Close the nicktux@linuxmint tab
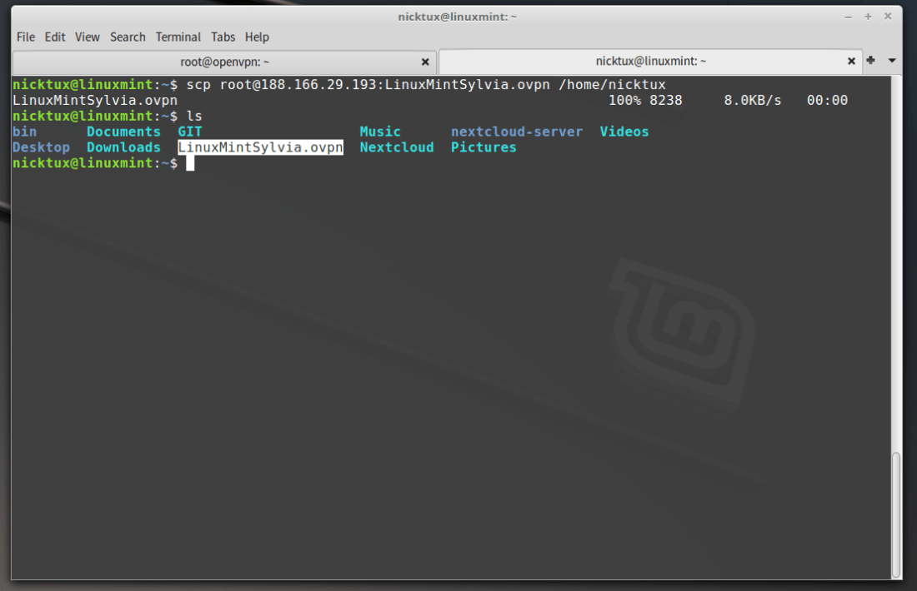This screenshot has width=917, height=591. (x=852, y=62)
